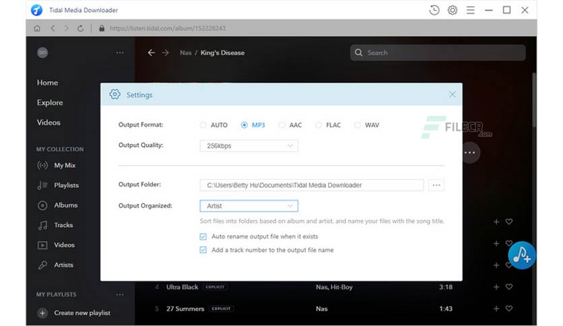This screenshot has height=326, width=563.
Task: Select AAC output format
Action: [282, 125]
